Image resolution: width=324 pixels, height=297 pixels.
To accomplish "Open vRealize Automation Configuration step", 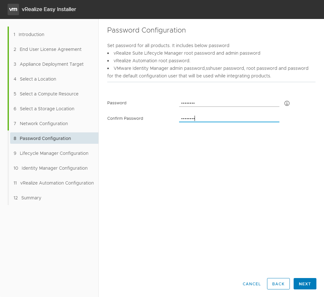I will coord(54,183).
